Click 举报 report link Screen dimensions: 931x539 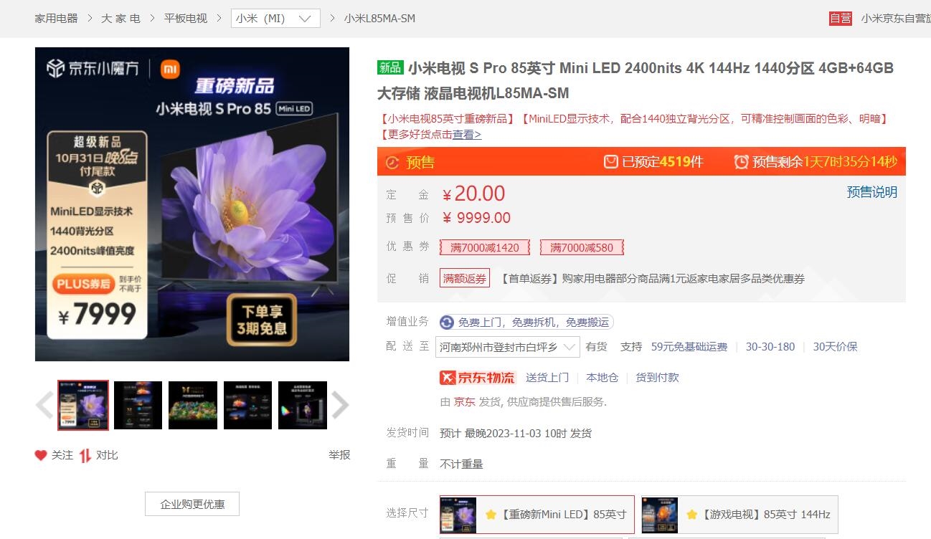[x=339, y=454]
